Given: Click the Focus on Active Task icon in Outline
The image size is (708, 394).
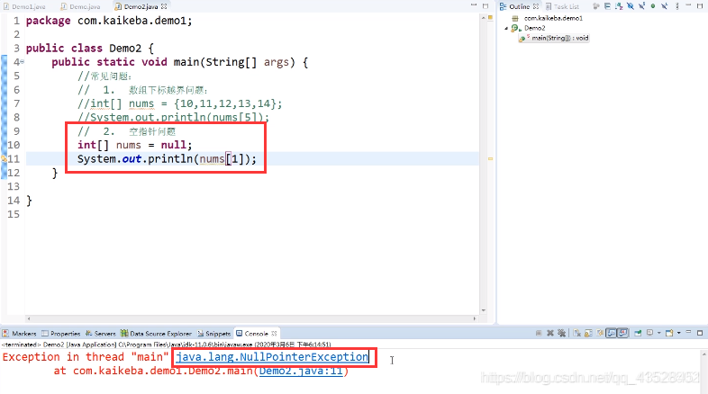Looking at the screenshot, I should (596, 6).
